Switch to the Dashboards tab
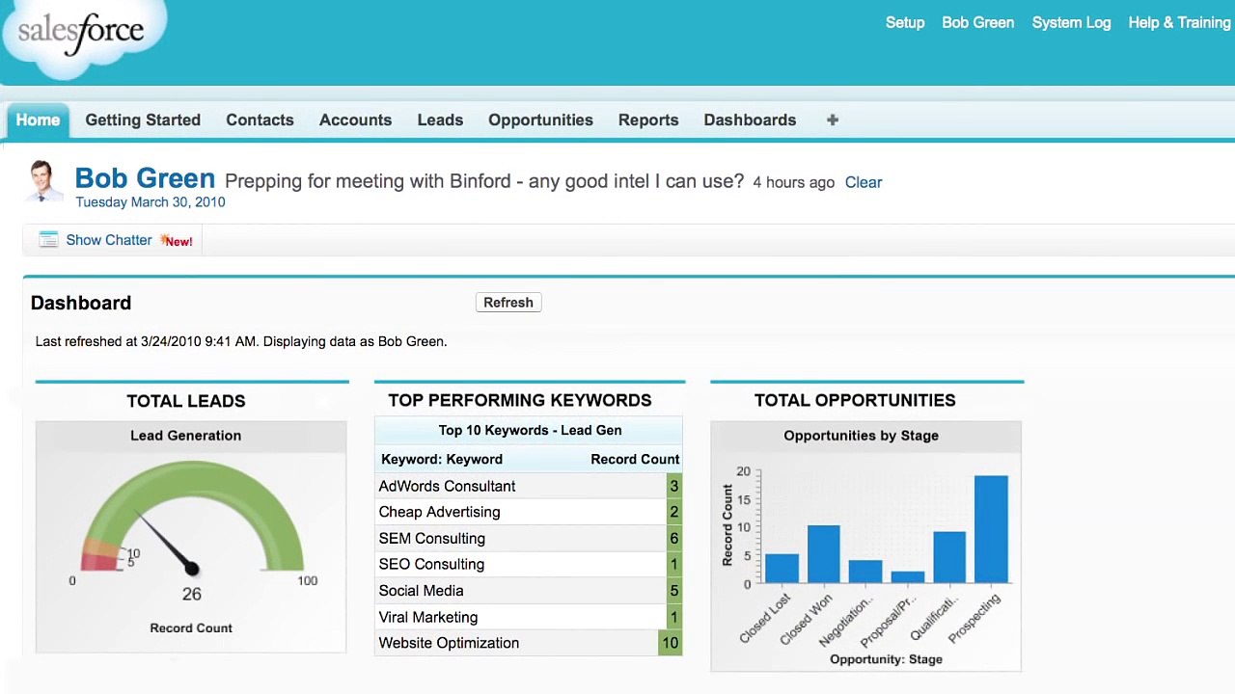 coord(750,120)
